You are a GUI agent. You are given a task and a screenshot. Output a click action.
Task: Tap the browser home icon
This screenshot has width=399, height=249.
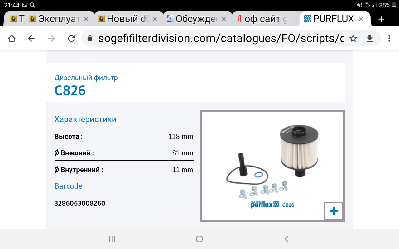tap(12, 38)
